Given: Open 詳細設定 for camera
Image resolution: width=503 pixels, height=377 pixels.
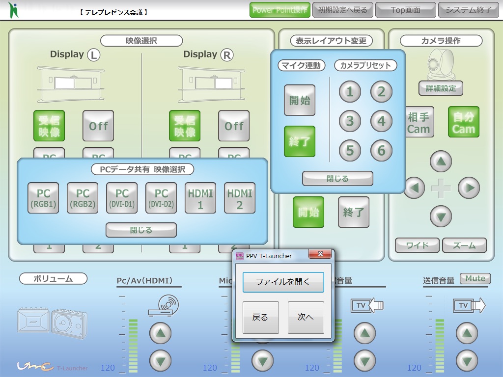Looking at the screenshot, I should (x=441, y=88).
